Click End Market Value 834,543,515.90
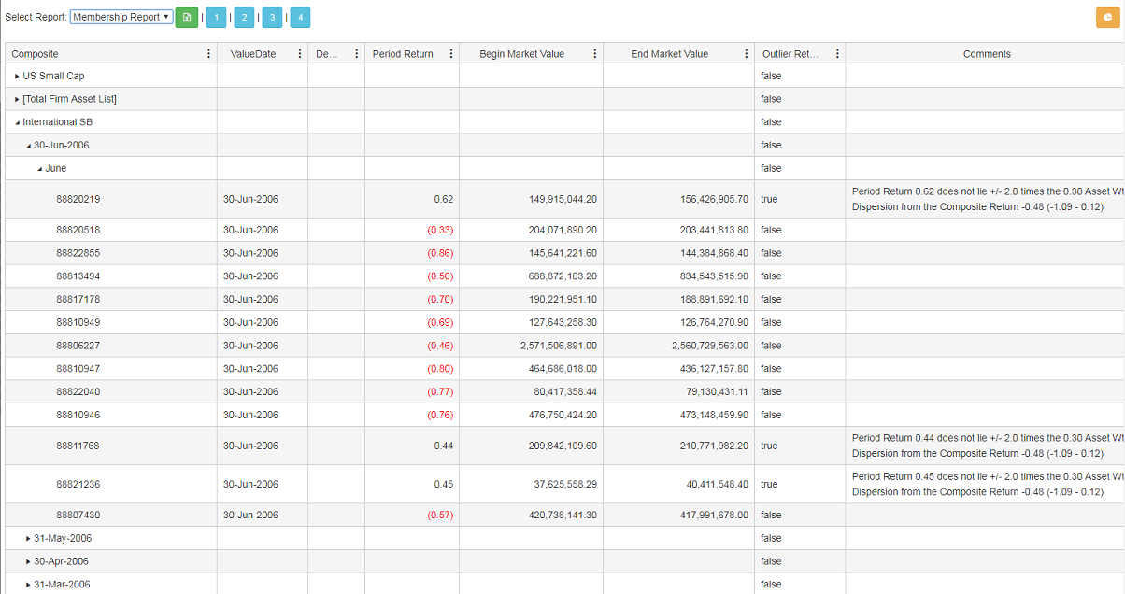Screen dimensions: 1125x594 [x=714, y=276]
